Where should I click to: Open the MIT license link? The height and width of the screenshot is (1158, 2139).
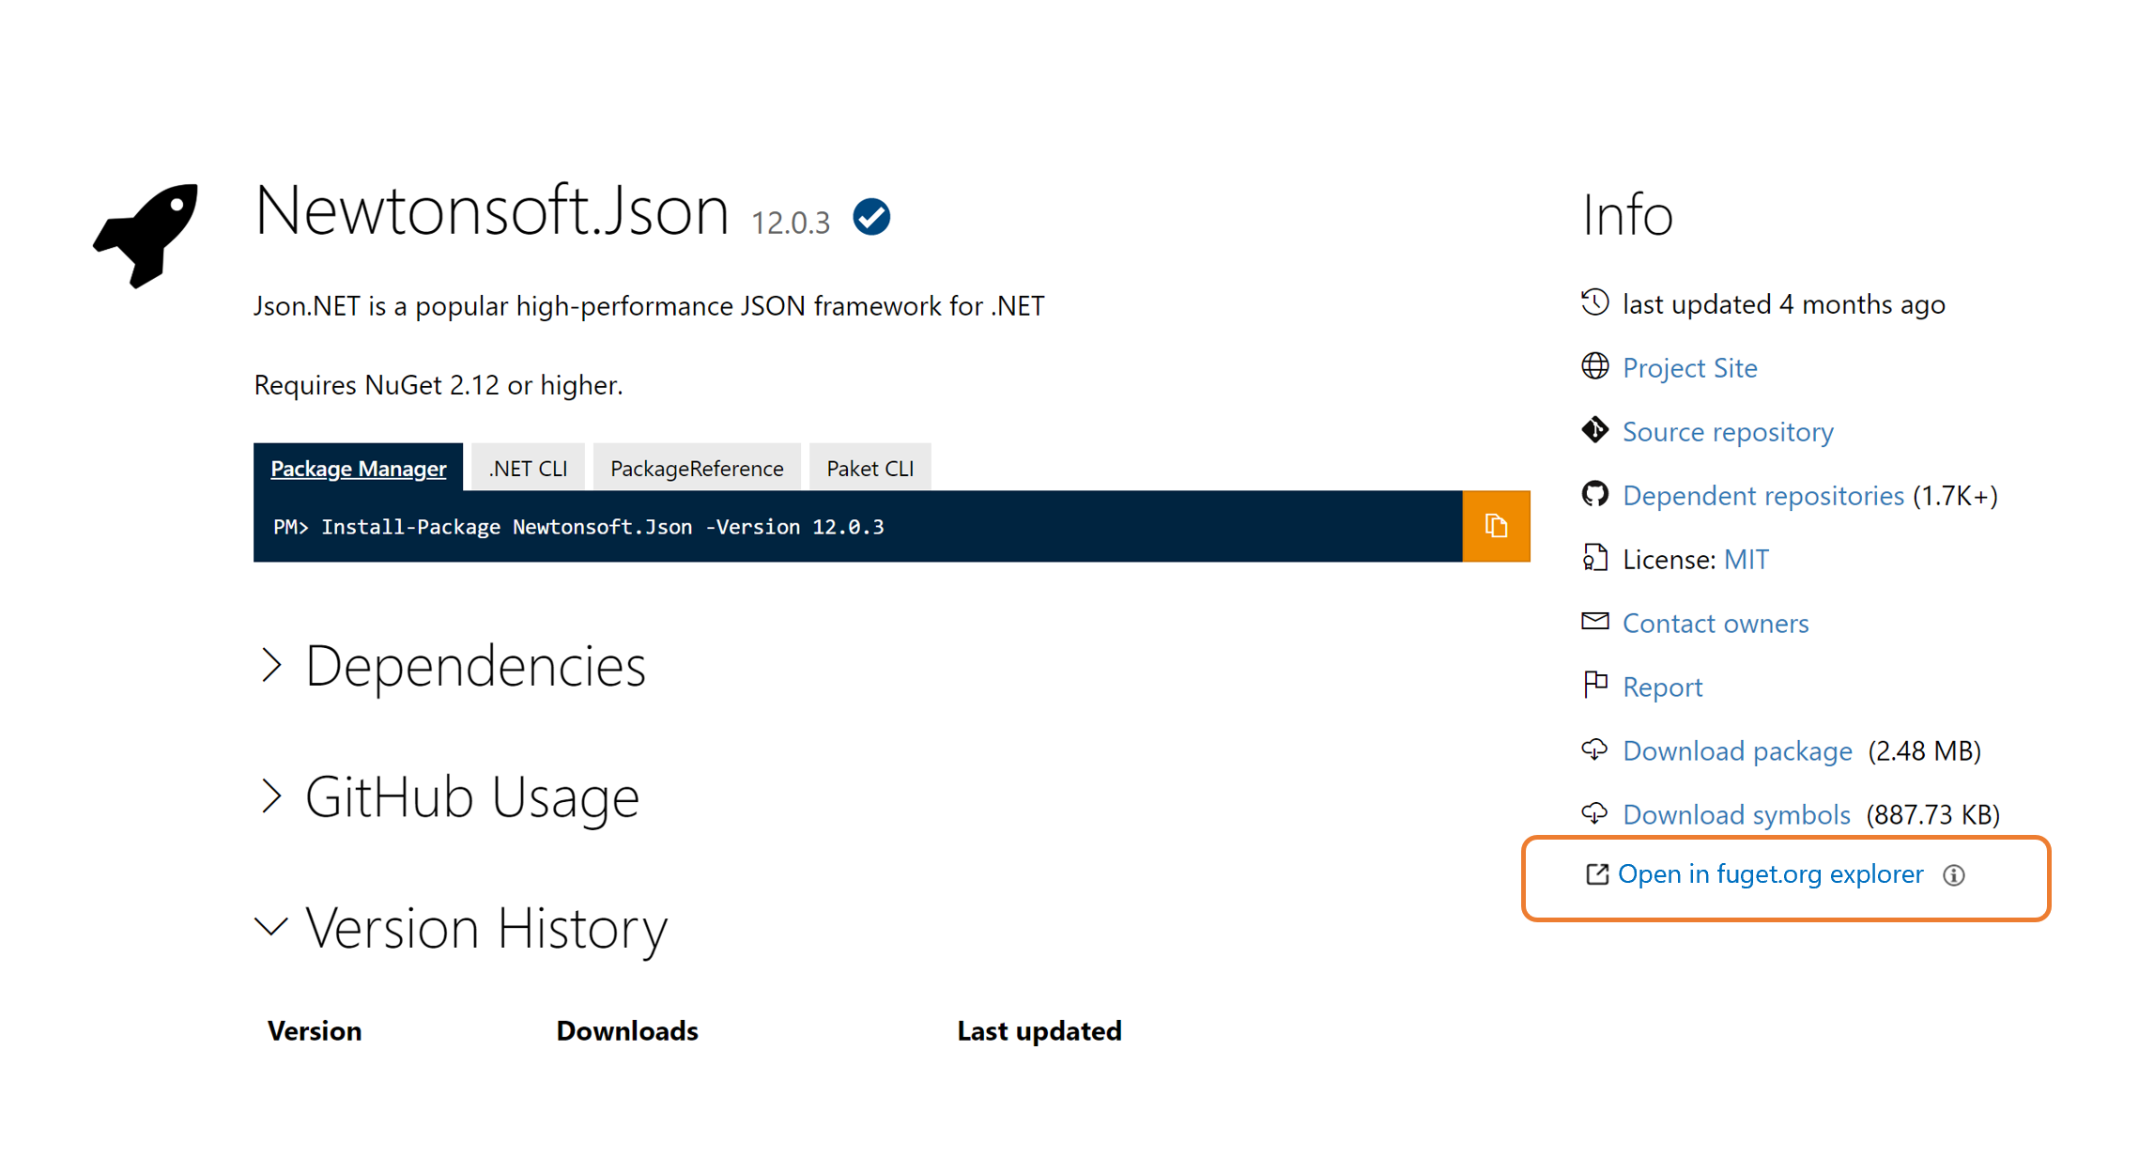[1747, 559]
